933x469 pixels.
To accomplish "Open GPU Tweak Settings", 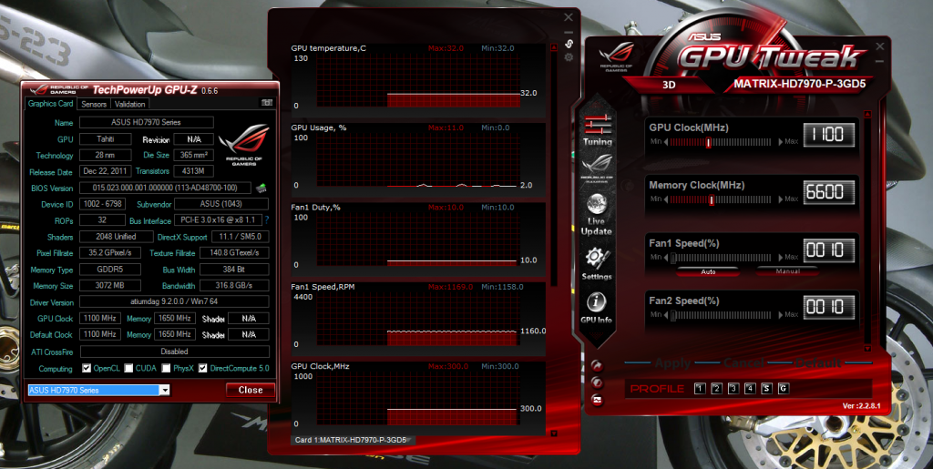I will pos(596,263).
